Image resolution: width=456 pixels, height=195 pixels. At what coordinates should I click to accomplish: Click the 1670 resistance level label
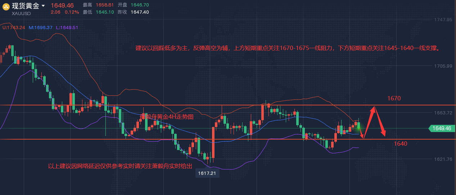click(394, 98)
